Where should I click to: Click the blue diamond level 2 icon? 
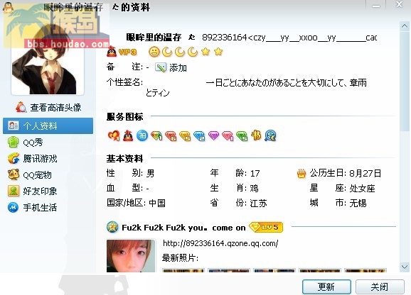pyautogui.click(x=199, y=136)
